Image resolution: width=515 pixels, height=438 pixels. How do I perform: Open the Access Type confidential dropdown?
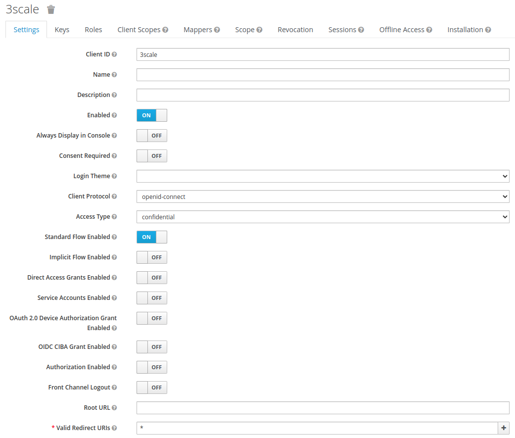click(x=323, y=217)
